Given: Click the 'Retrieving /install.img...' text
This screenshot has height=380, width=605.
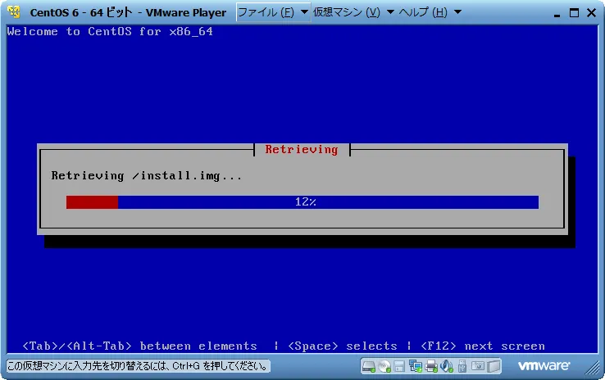Looking at the screenshot, I should 147,176.
